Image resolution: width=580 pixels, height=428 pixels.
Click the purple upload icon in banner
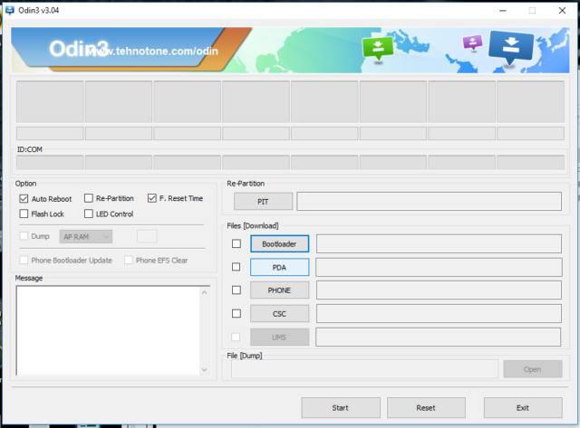pyautogui.click(x=473, y=43)
